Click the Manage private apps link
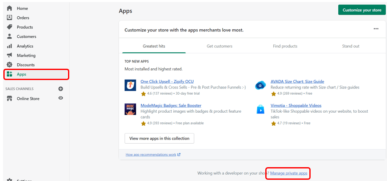The height and width of the screenshot is (181, 387). point(289,173)
